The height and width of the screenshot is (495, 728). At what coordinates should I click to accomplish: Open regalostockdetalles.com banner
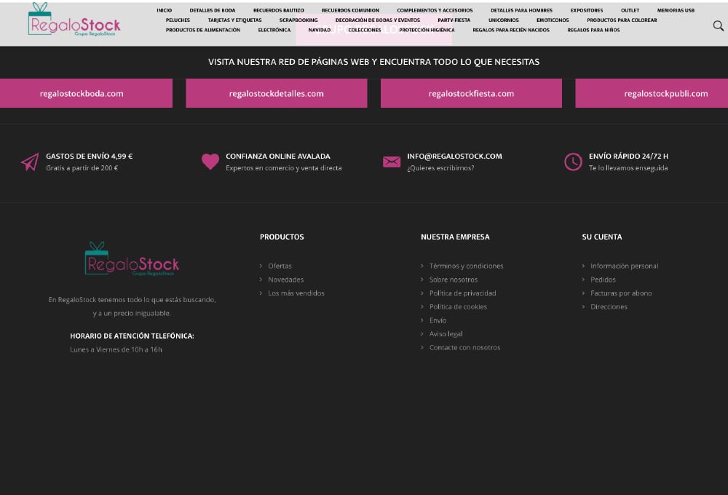click(276, 93)
